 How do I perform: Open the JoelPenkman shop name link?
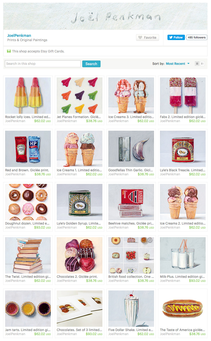[19, 35]
